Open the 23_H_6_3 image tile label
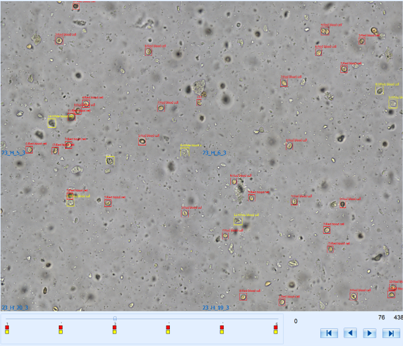The height and width of the screenshot is (346, 403). pos(214,153)
